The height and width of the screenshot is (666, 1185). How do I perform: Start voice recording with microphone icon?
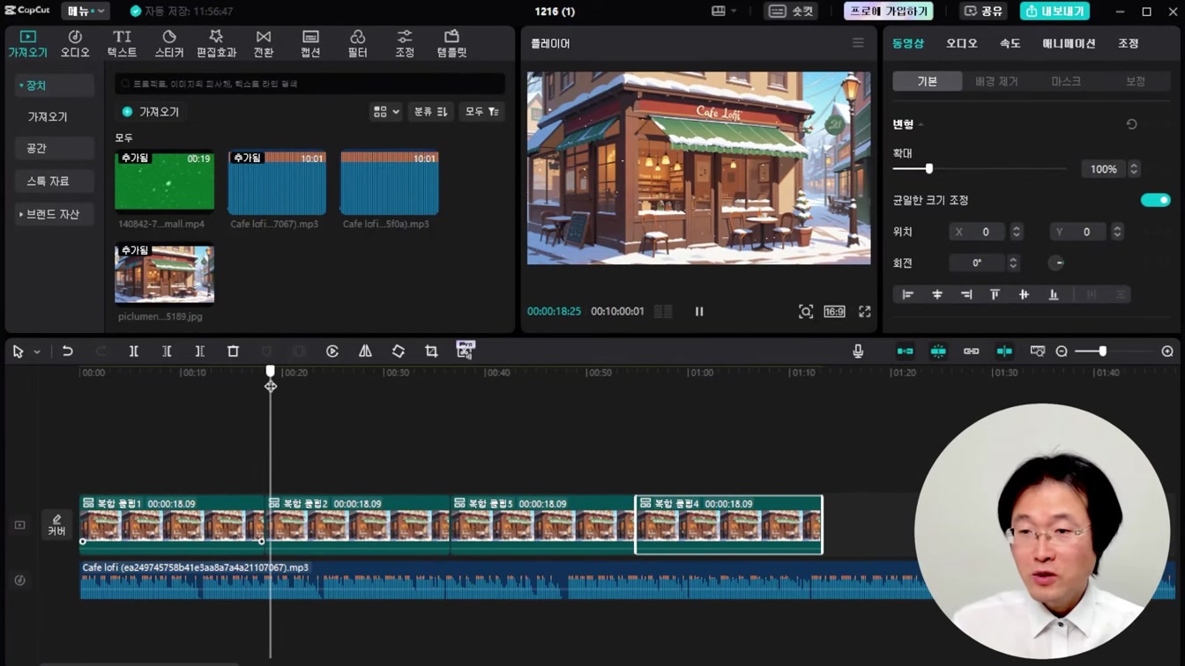pyautogui.click(x=858, y=351)
